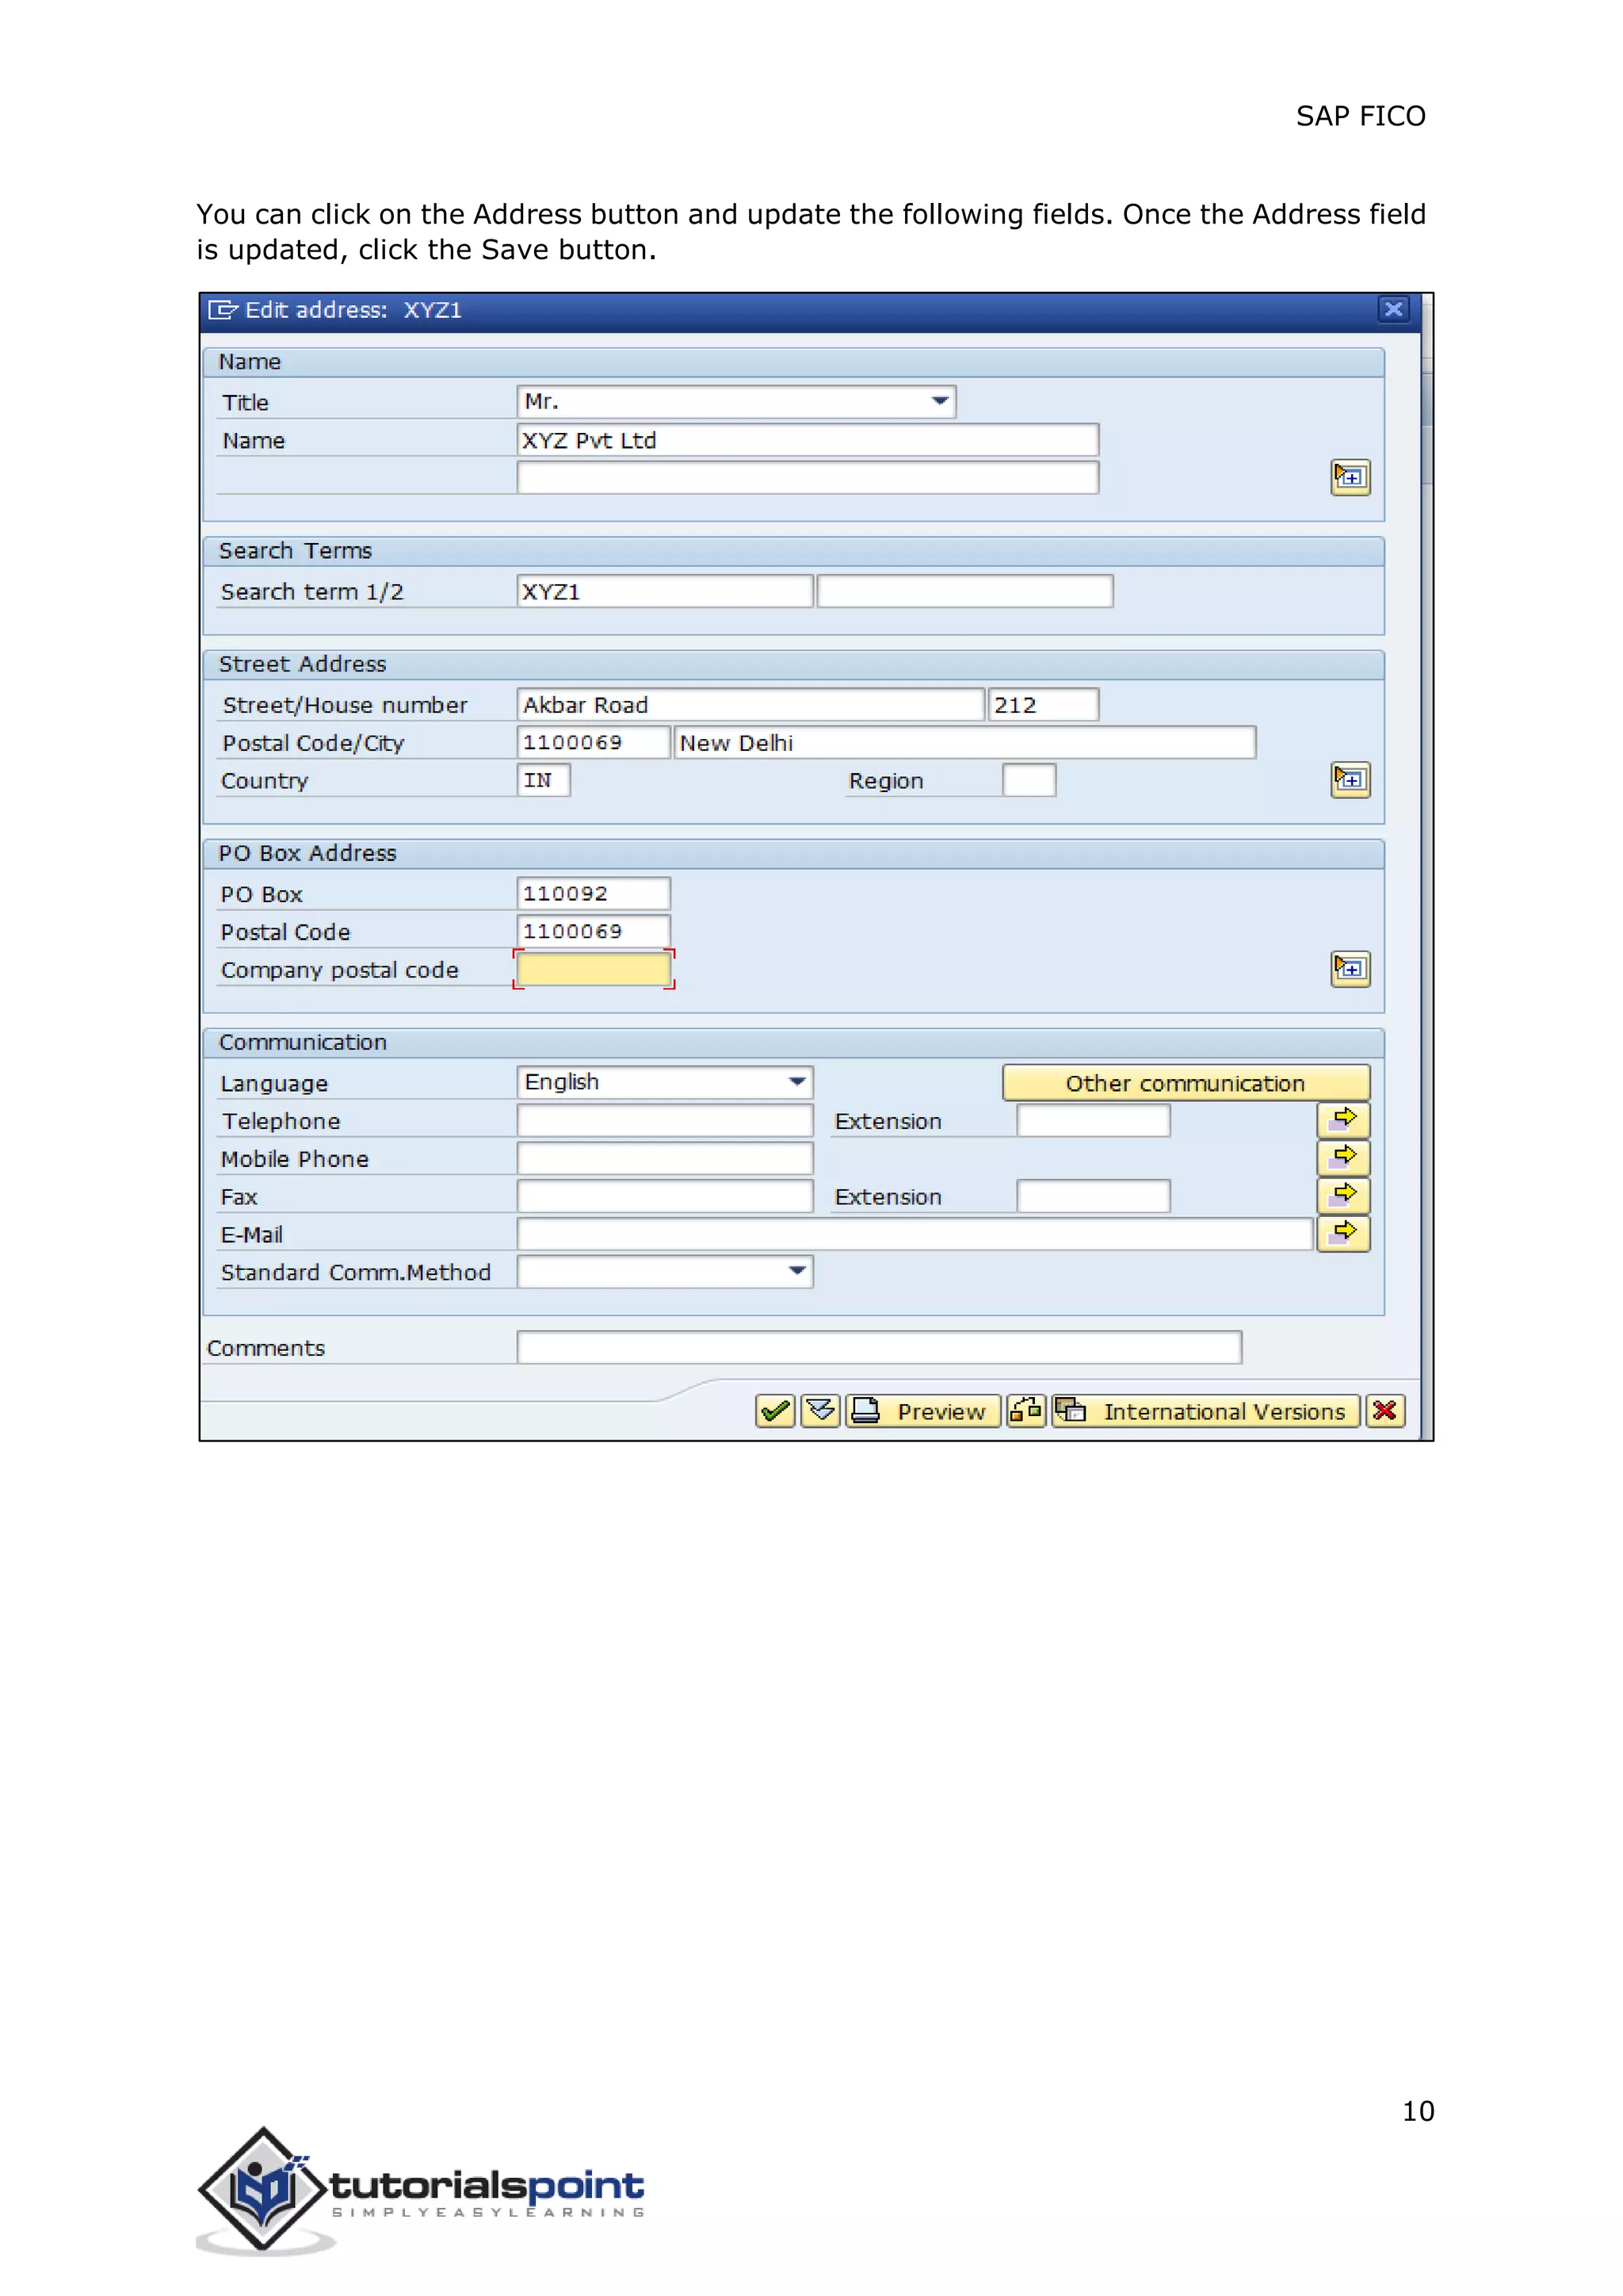Cancel with the red X button
The image size is (1623, 2296).
click(x=1385, y=1411)
